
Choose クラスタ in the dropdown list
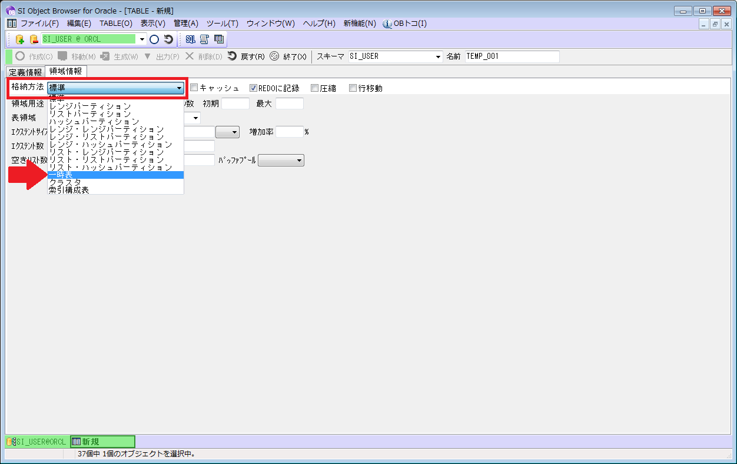tap(115, 183)
